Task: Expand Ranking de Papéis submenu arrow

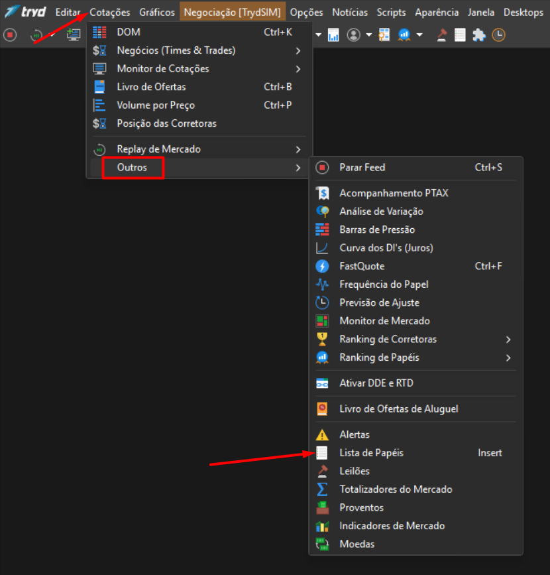Action: tap(508, 358)
